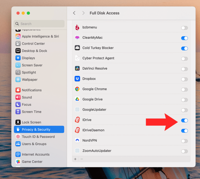Screen dimensions: 200x179
Task: Click the Displays sidebar icon
Action: click(18, 58)
